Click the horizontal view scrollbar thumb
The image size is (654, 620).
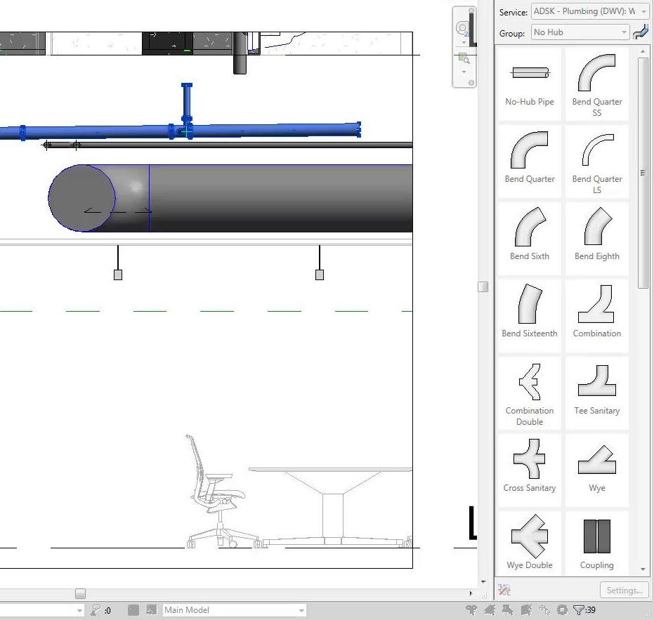click(80, 594)
